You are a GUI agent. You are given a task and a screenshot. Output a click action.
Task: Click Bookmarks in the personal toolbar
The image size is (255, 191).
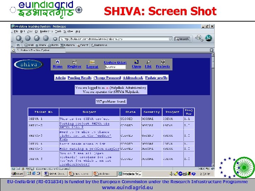coord(99,45)
